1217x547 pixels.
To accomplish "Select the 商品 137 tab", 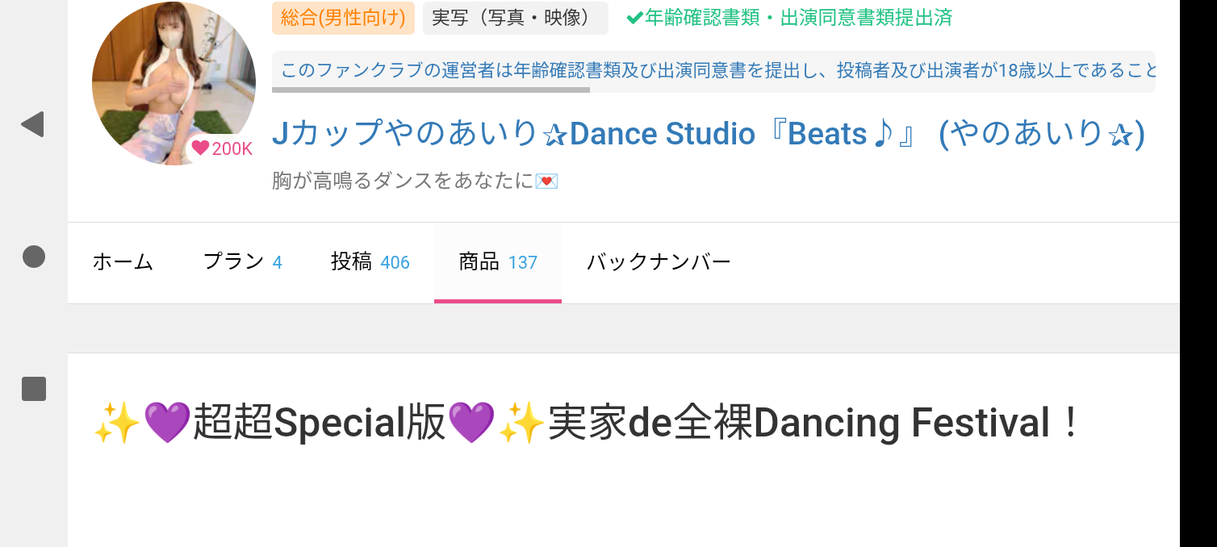I will [x=498, y=262].
